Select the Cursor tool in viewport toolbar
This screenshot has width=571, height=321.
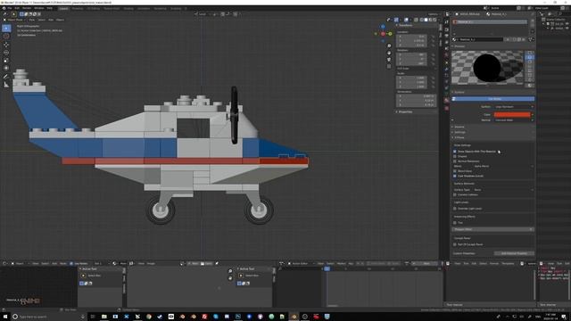pyautogui.click(x=6, y=36)
